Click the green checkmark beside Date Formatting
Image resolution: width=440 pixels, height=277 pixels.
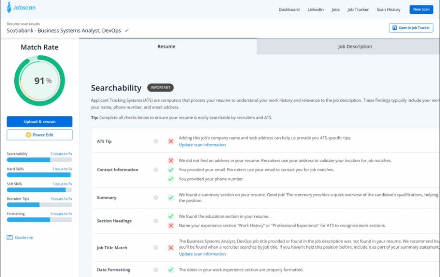pos(171,270)
